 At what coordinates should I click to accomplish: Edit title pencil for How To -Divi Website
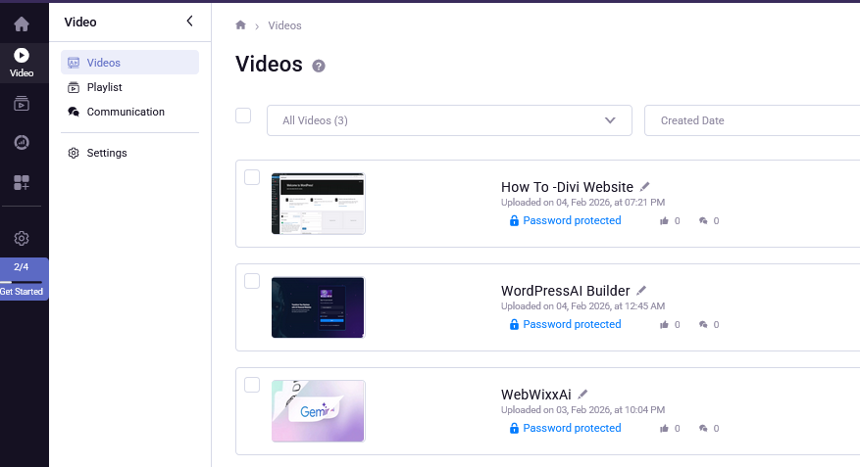click(x=645, y=186)
